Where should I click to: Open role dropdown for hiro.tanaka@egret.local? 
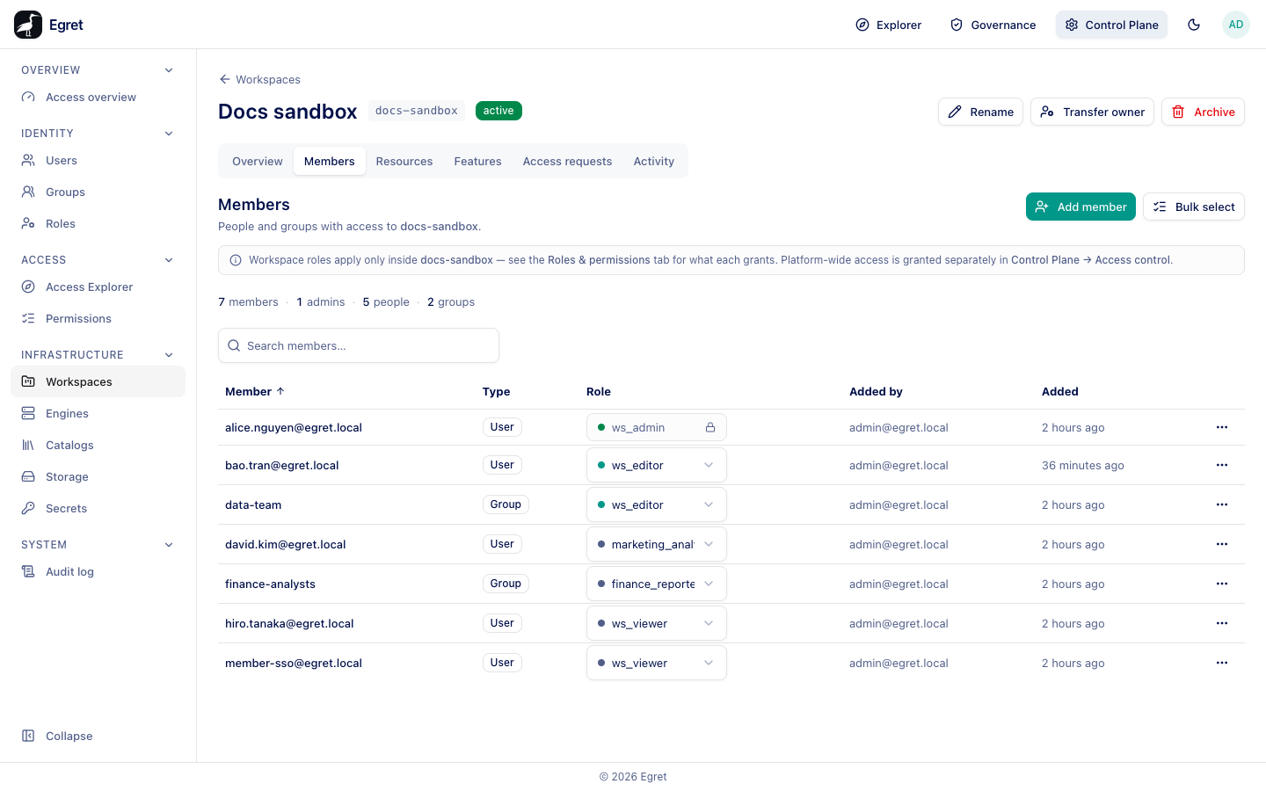[657, 623]
